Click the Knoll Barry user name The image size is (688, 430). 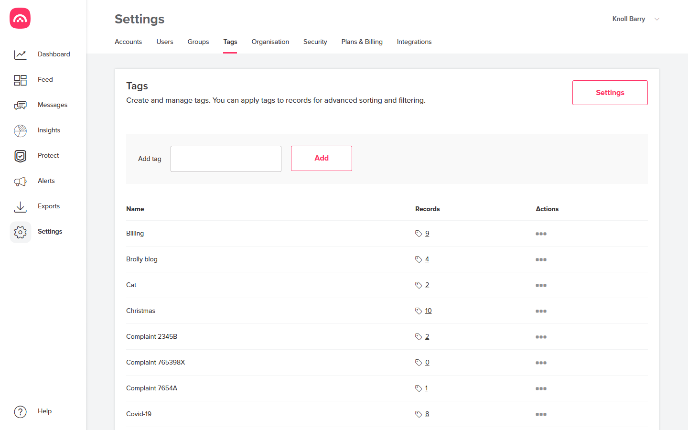point(629,19)
